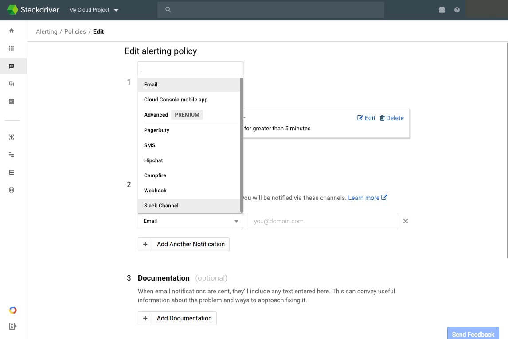Click the plus icon beside Add Another Notification
This screenshot has width=508, height=339.
click(145, 244)
